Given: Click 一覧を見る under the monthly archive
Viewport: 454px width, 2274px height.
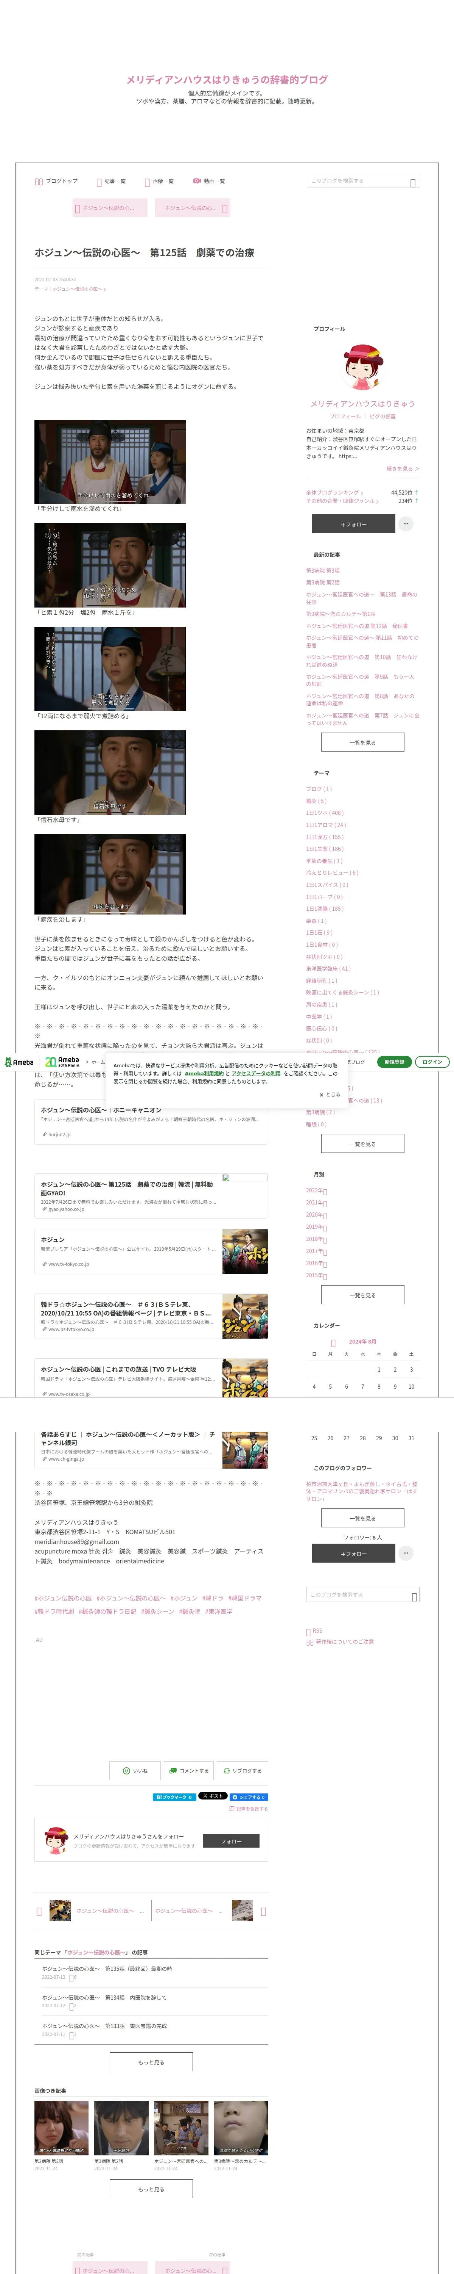Looking at the screenshot, I should pyautogui.click(x=362, y=1295).
